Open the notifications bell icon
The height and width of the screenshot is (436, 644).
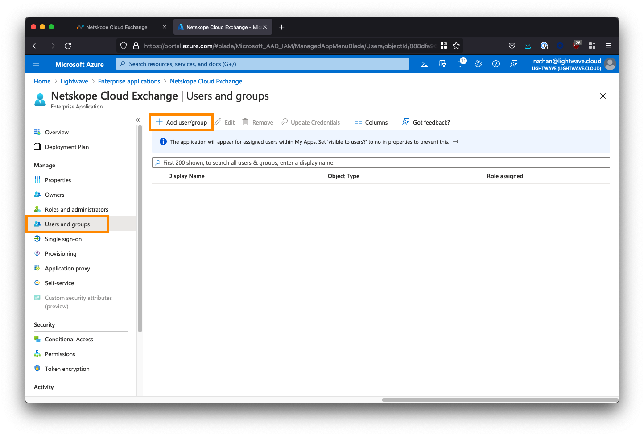click(460, 64)
